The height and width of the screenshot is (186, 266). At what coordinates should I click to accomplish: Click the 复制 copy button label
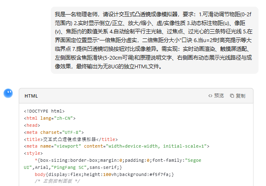(240, 96)
